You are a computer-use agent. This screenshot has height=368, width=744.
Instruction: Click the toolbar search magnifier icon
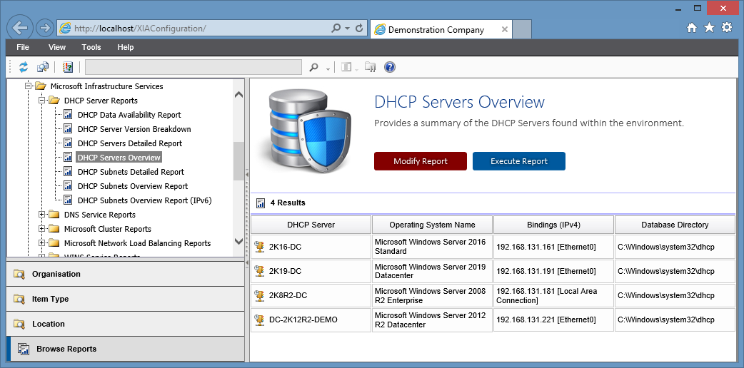[x=313, y=67]
